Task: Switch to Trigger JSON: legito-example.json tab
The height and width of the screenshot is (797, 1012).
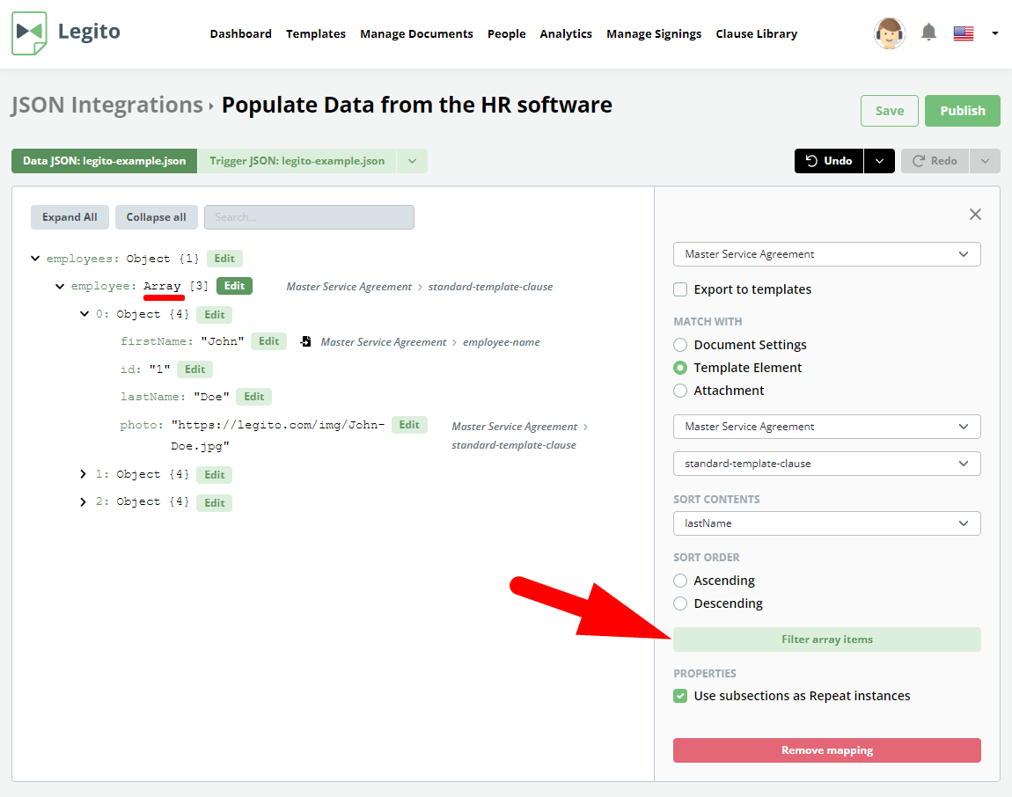Action: point(297,161)
